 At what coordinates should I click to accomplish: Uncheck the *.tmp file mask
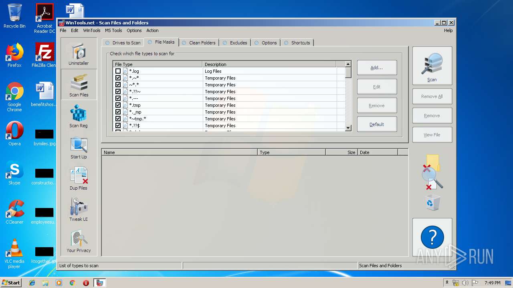118,105
